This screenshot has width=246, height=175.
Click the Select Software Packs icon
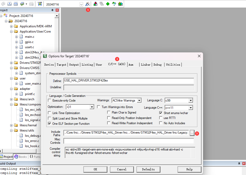[114, 4]
